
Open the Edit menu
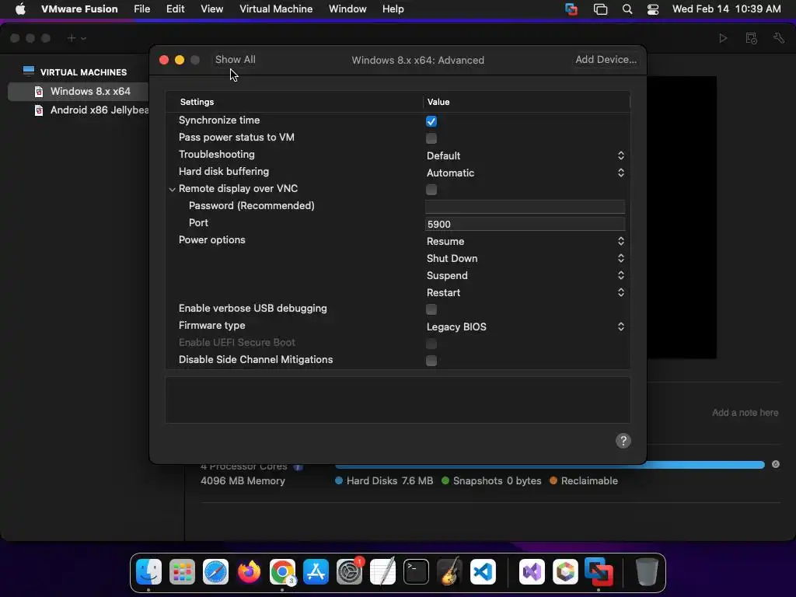[x=175, y=9]
